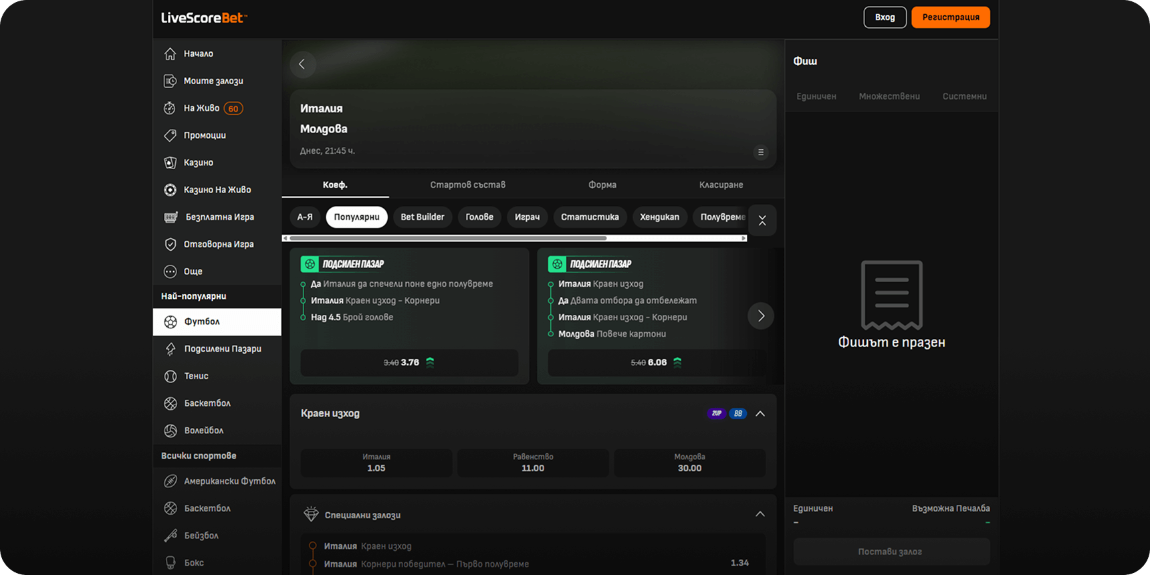
Task: Select the Голове market filter
Action: point(479,217)
